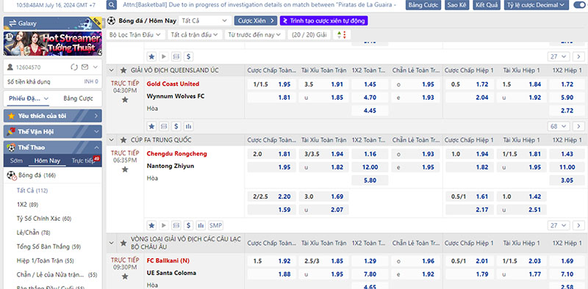Click the scoreboard icon above Queensland league header
This screenshot has width=588, height=289.
coord(176,56)
